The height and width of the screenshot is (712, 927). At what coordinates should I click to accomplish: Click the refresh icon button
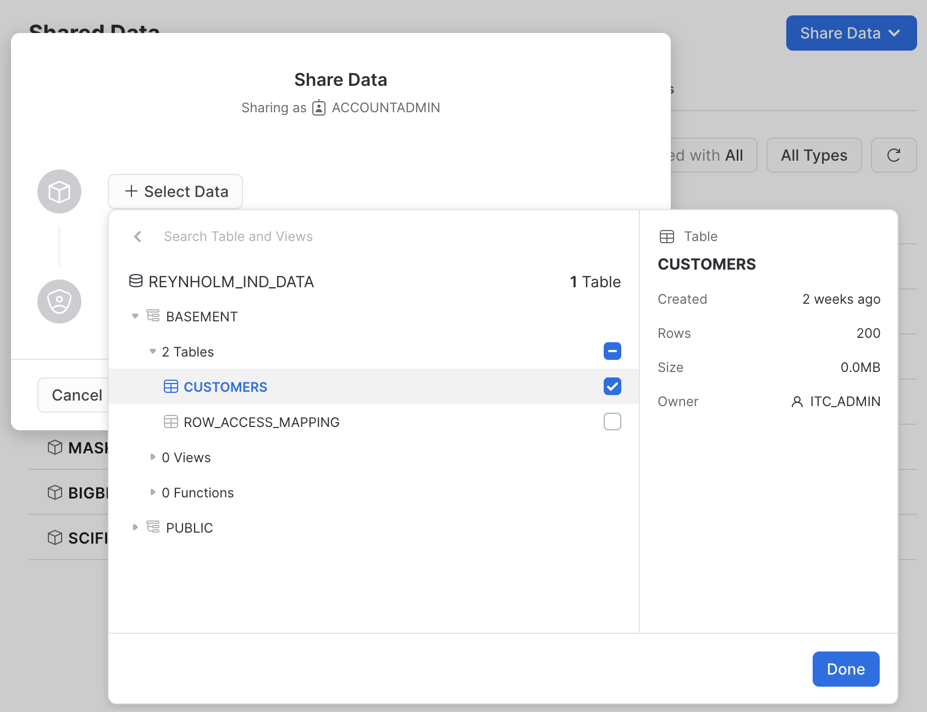[893, 155]
